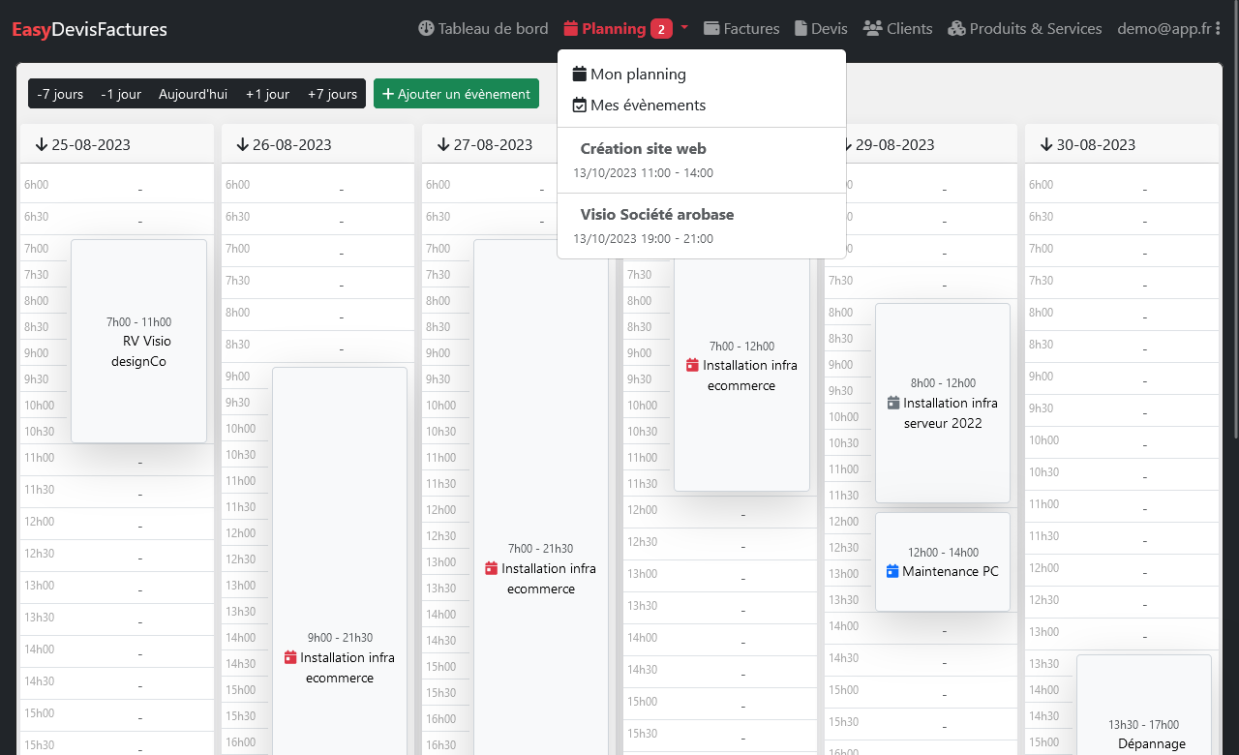
Task: Open the Maintenance PC event
Action: click(x=943, y=561)
